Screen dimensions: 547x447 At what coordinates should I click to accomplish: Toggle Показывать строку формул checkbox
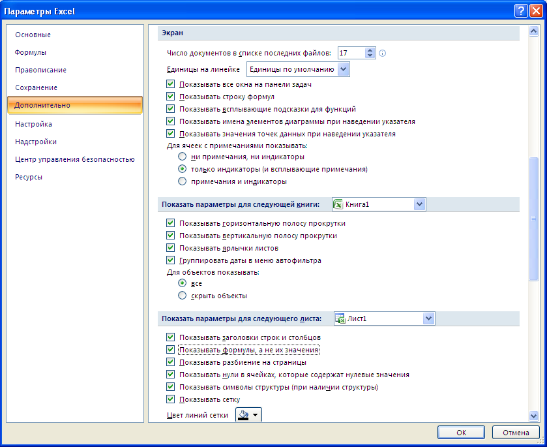point(170,97)
